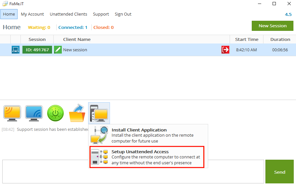Open the Support menu
The width and height of the screenshot is (296, 186).
click(101, 14)
